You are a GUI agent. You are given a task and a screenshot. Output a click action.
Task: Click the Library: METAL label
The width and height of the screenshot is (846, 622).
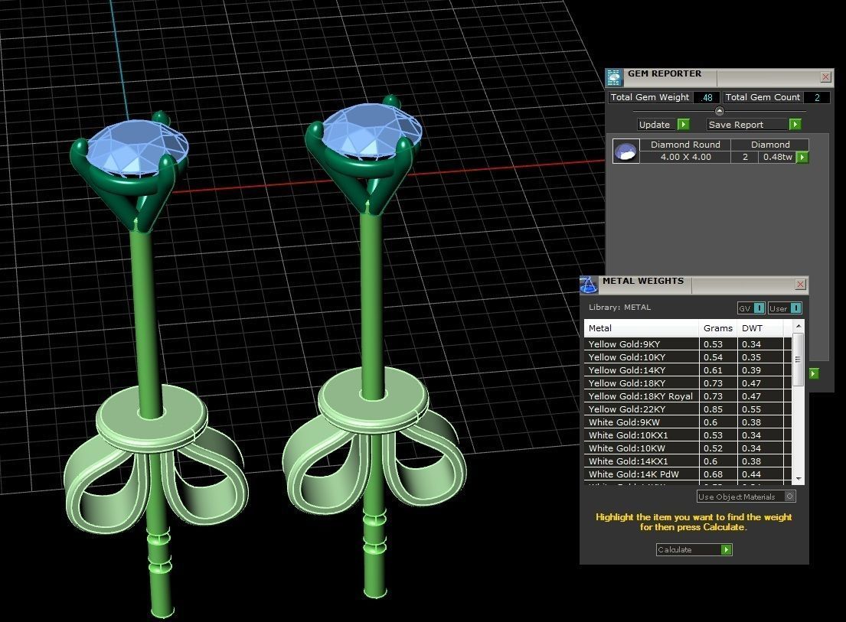click(619, 308)
